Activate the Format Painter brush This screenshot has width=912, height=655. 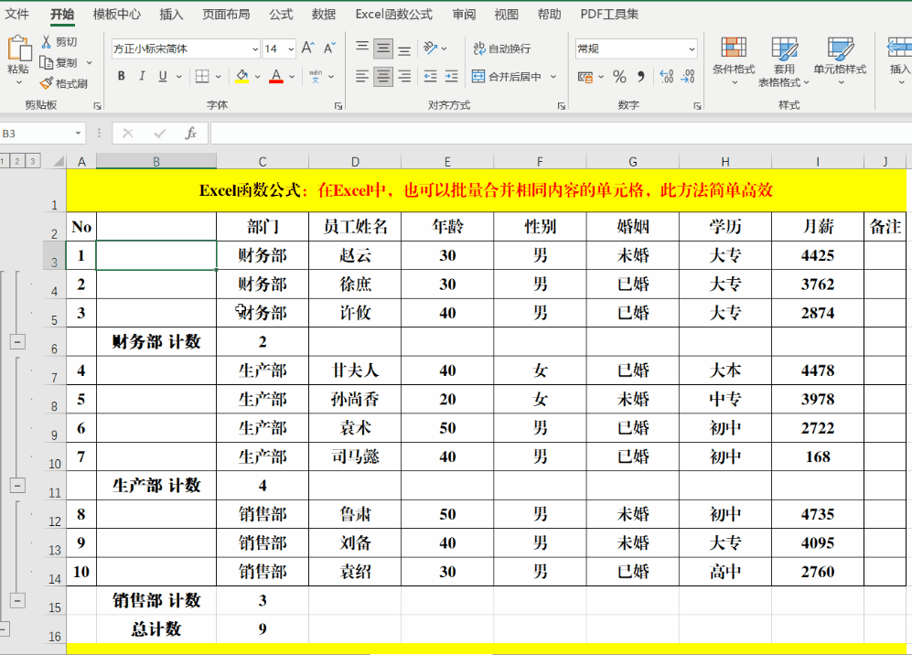(x=46, y=84)
